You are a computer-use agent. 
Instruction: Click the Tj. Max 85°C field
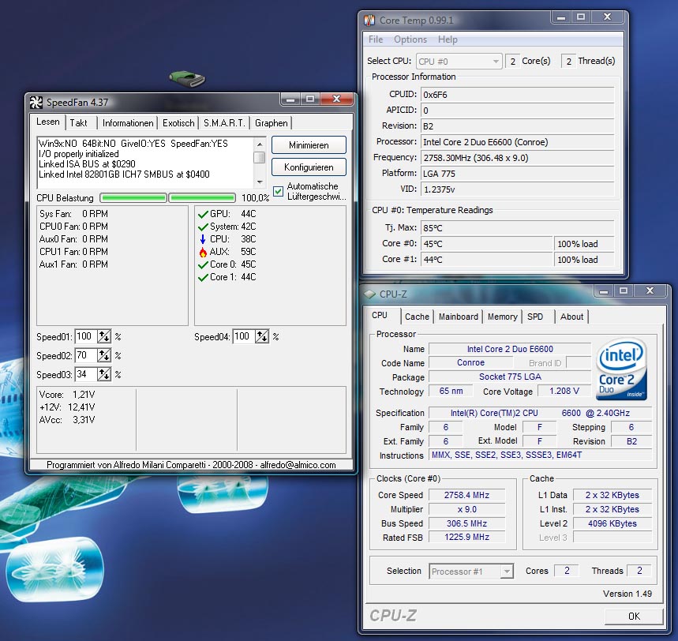517,228
